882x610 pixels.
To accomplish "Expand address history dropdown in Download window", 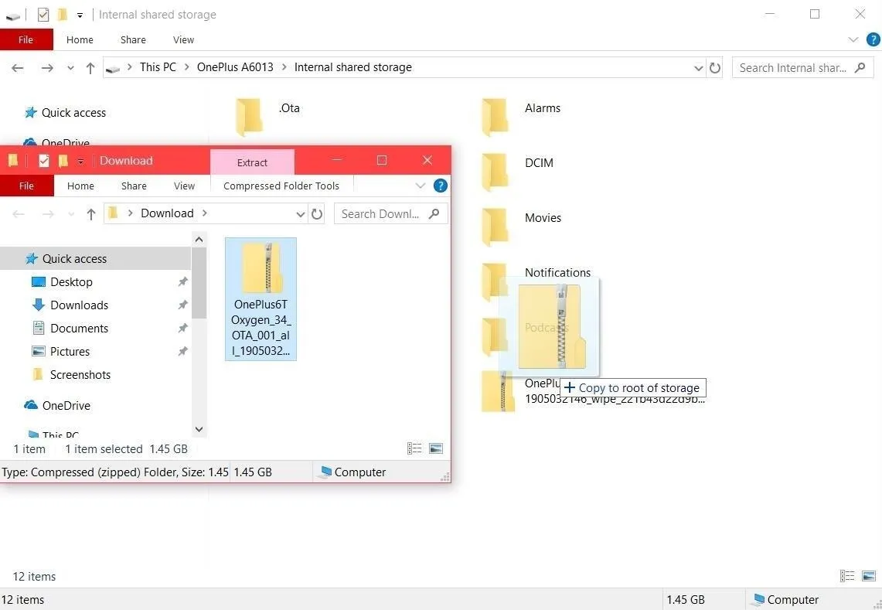I will pos(301,214).
